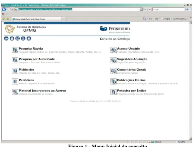195x147 pixels.
Task: Click the vertical scrollbar up arrow
Action: [x=191, y=23]
